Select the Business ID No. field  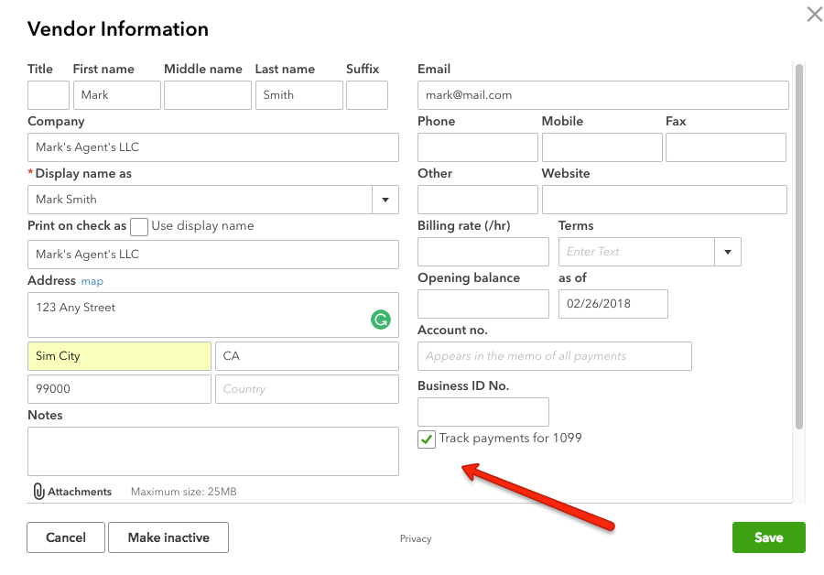tap(482, 412)
